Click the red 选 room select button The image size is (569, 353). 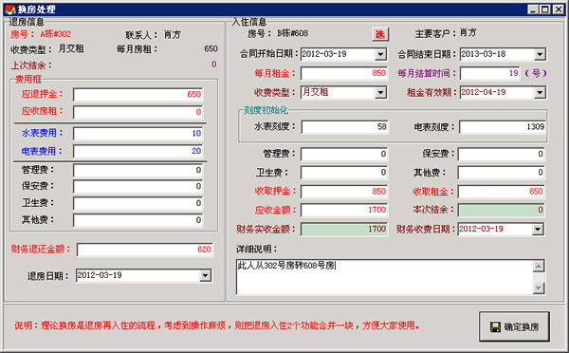(x=380, y=34)
